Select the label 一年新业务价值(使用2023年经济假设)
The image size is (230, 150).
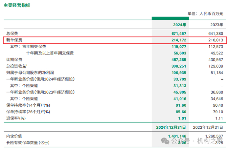point(40,92)
